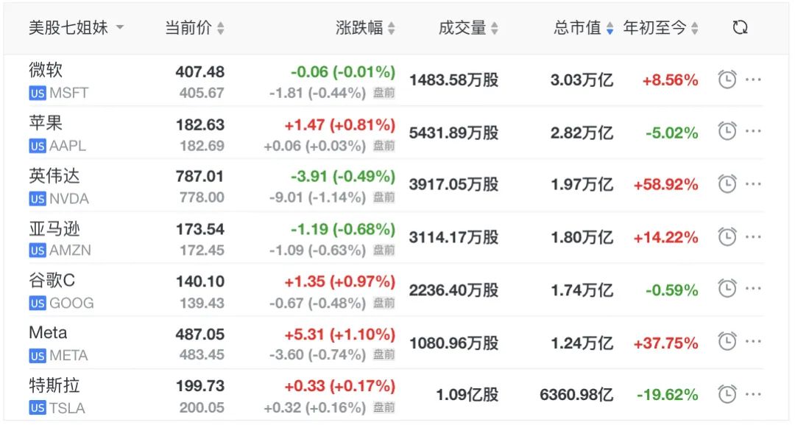795x428 pixels.
Task: Sort the list by 涨跌幅
Action: tap(365, 27)
